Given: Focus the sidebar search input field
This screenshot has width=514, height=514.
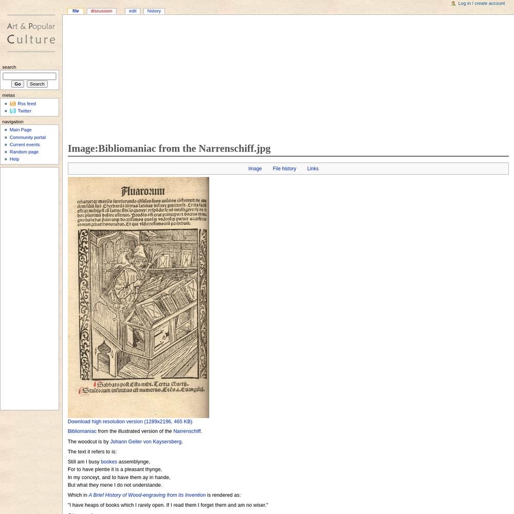Looking at the screenshot, I should (x=29, y=76).
